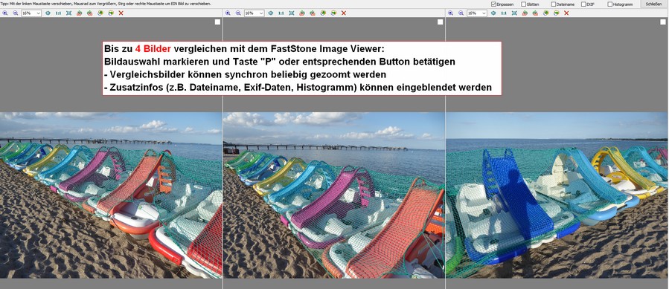Click red X delete icon in middle pane
The width and height of the screenshot is (669, 289).
point(344,13)
